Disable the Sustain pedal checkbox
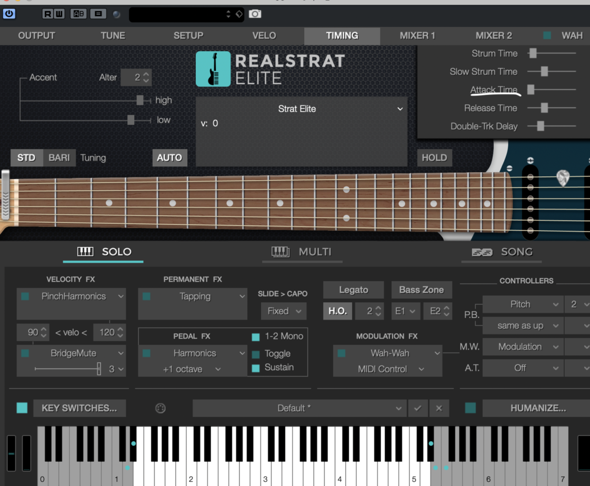This screenshot has width=590, height=486. 256,368
